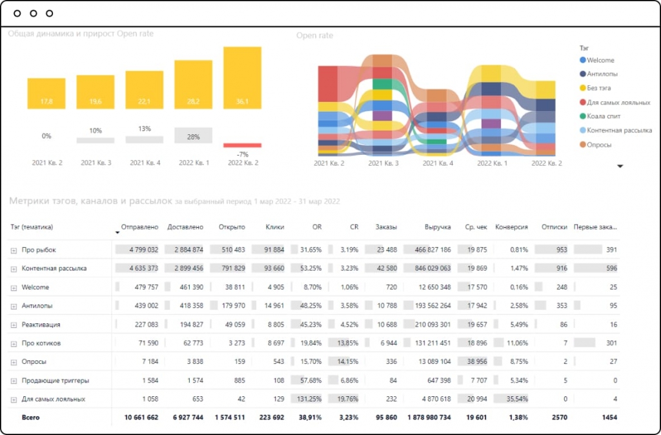Screen dimensions: 661x435
Task: Expand the Реактивация row
Action: (x=14, y=325)
